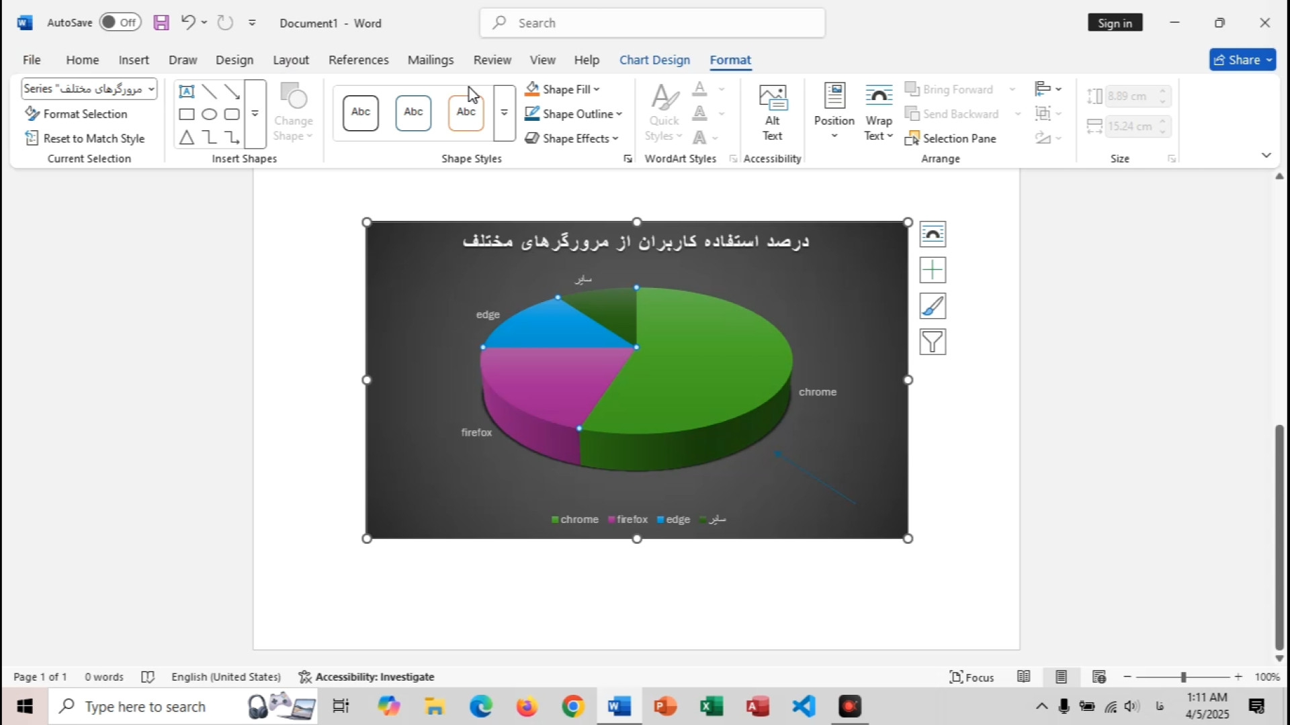
Task: Open Size dialog launcher
Action: click(1172, 159)
